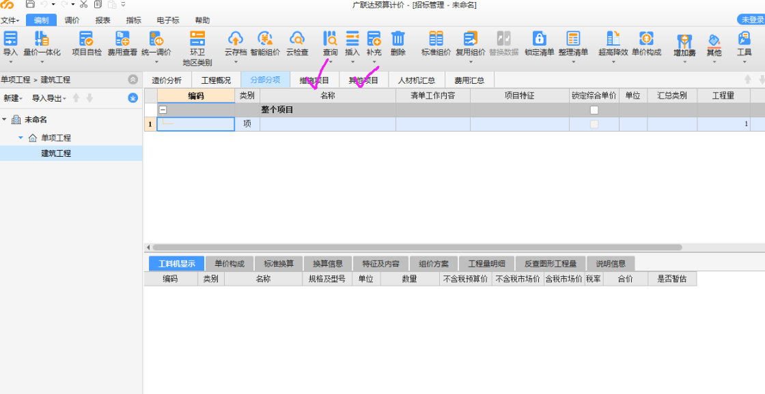Open the 新建 dropdown
Viewport: 765px width, 394px height.
[13, 98]
